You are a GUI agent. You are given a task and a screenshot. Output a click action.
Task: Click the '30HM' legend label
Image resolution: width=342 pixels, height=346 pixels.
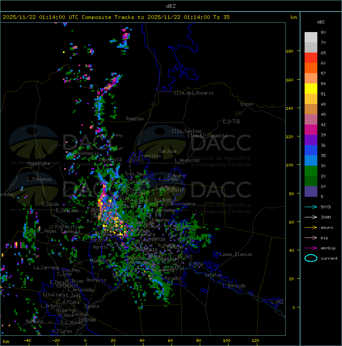pyautogui.click(x=326, y=217)
